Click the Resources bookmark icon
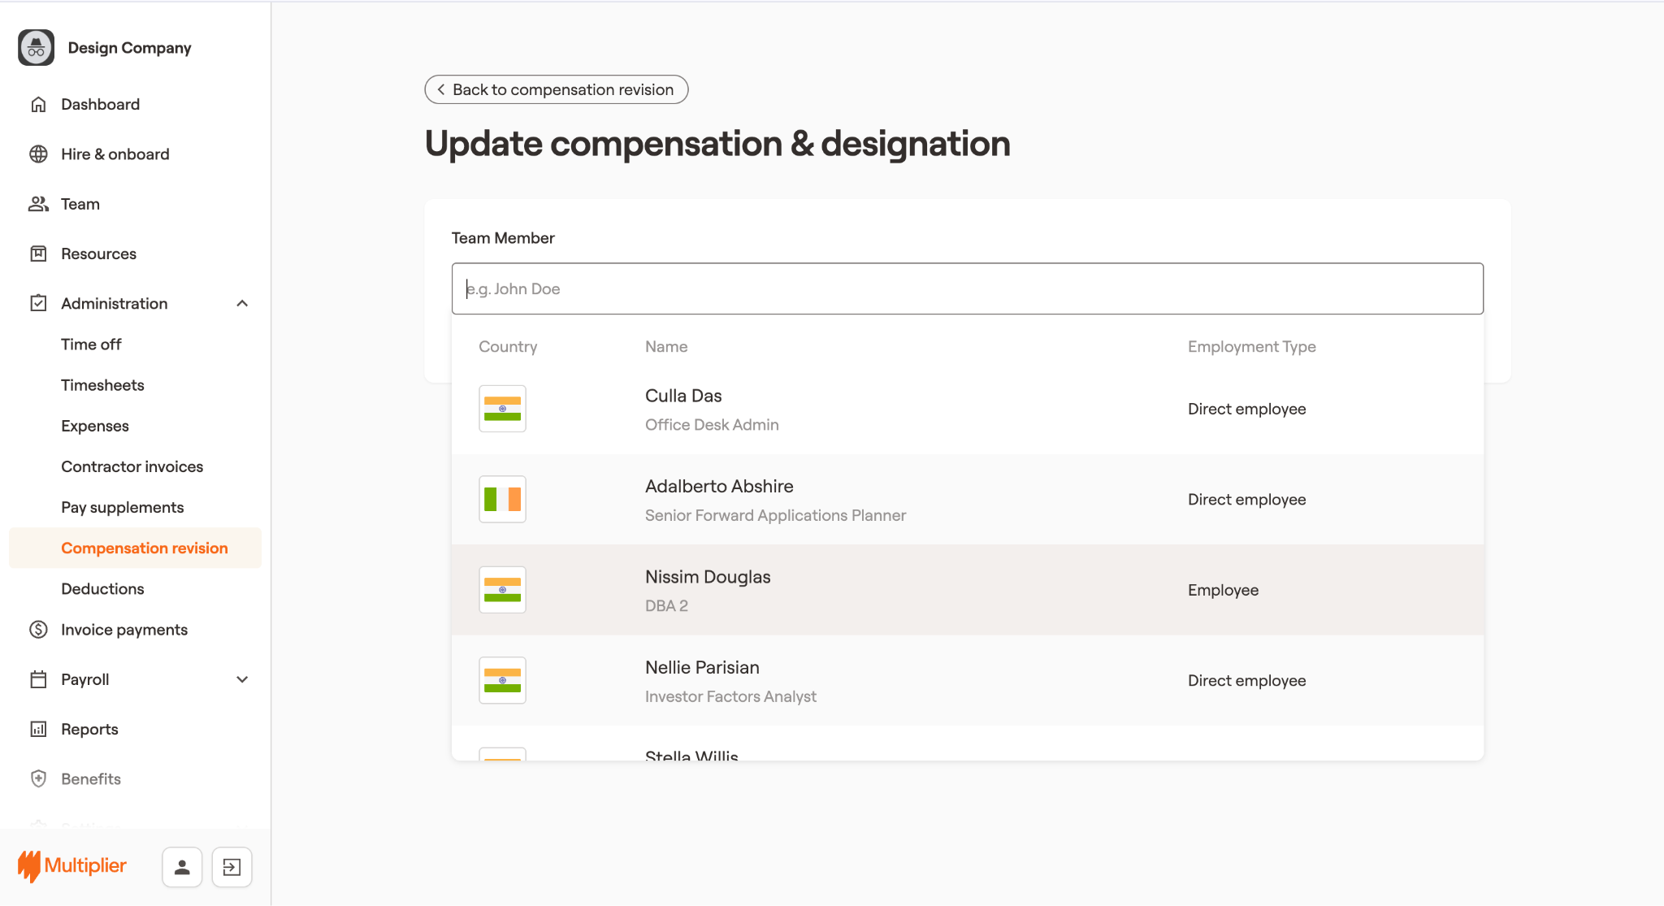The height and width of the screenshot is (906, 1664). [x=38, y=254]
